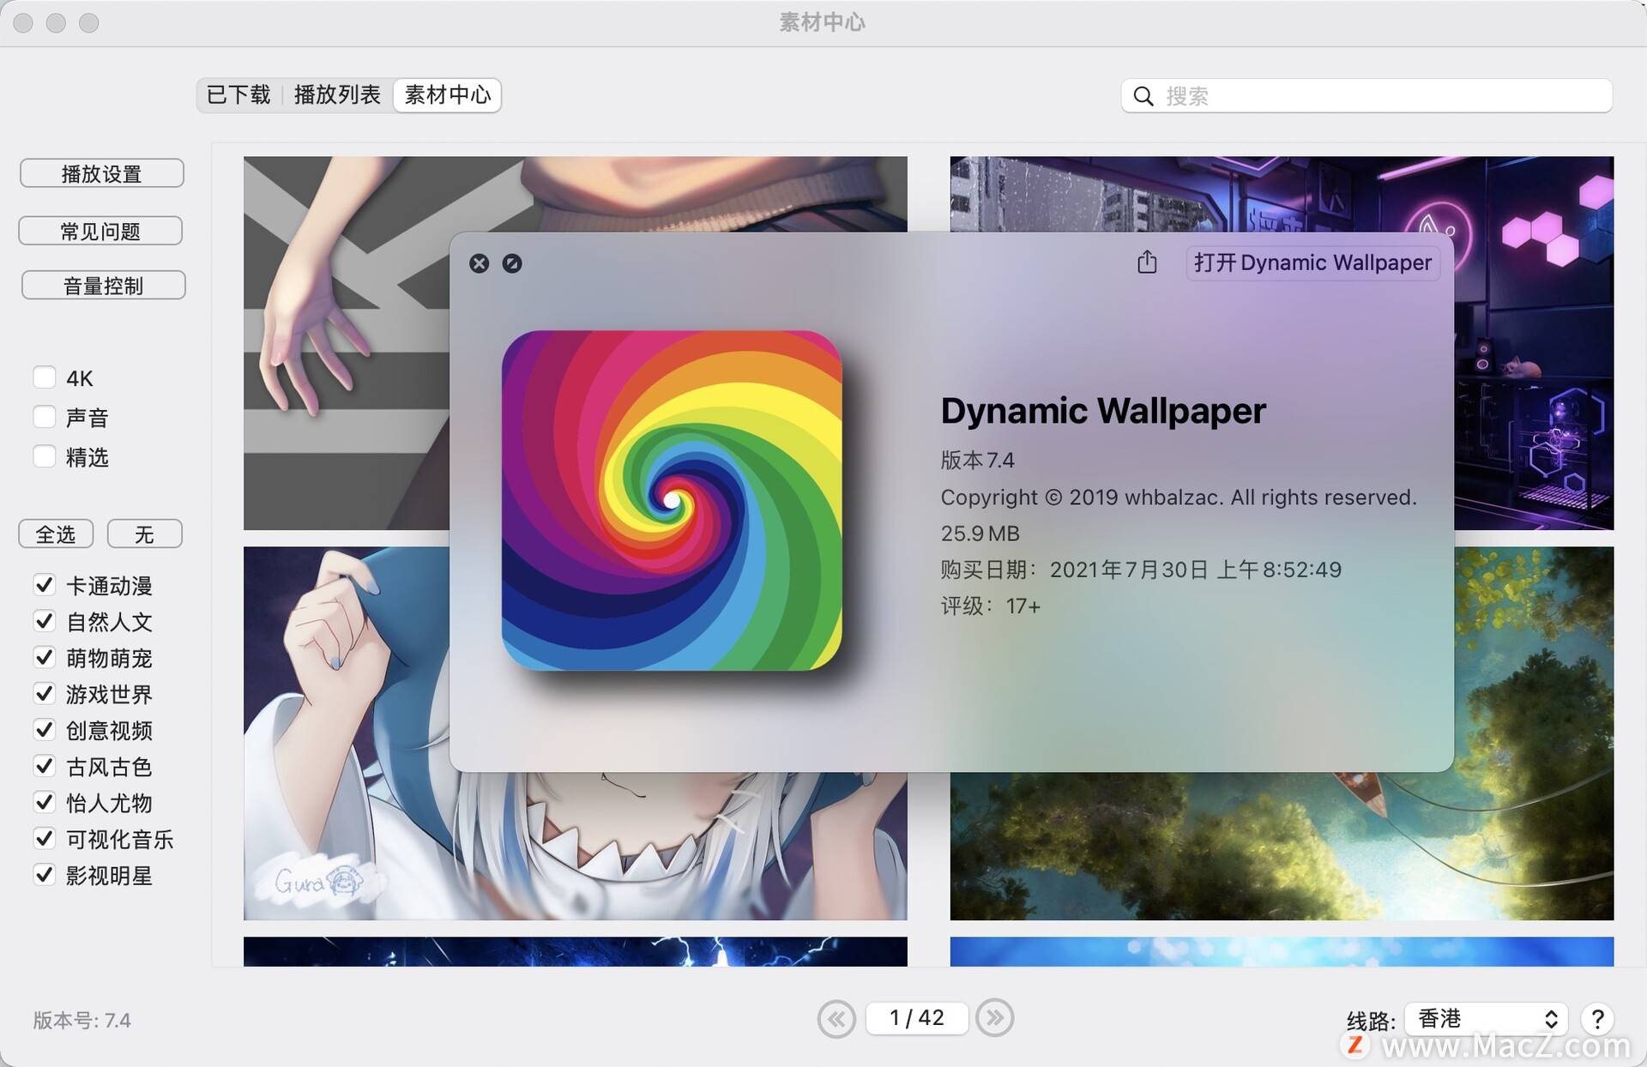Uncheck the 怡人尤物 category
This screenshot has width=1647, height=1067.
click(x=45, y=802)
